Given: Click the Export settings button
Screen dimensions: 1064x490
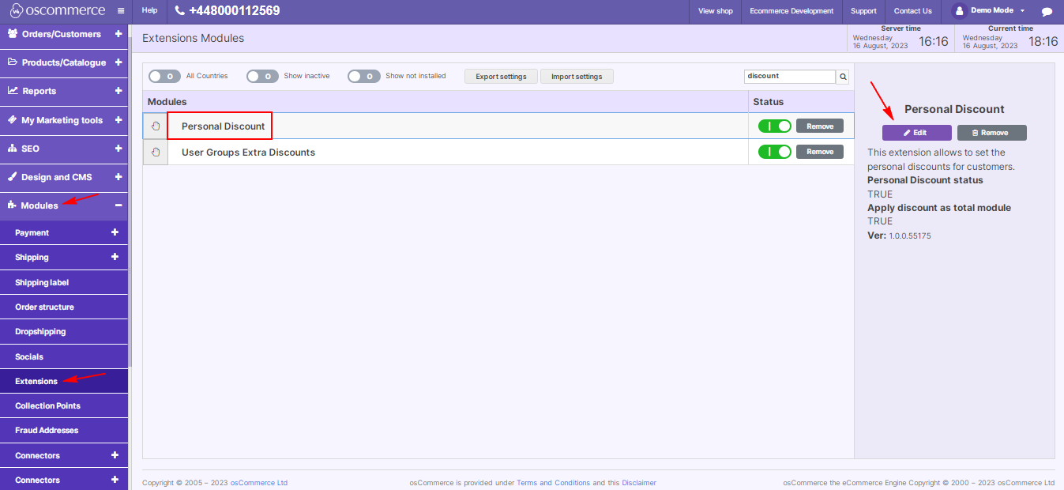Looking at the screenshot, I should coord(501,76).
